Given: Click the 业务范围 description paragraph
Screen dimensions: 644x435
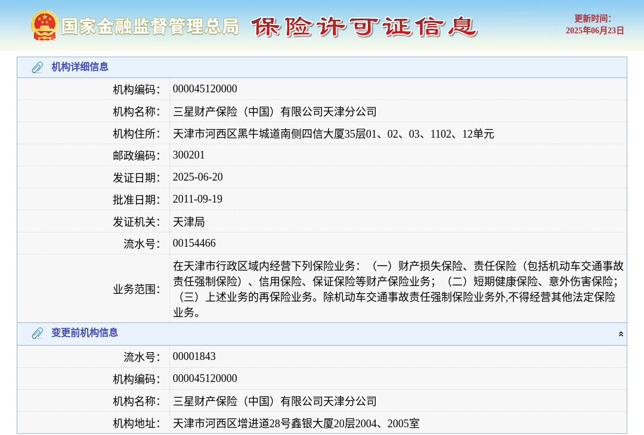Looking at the screenshot, I should pos(398,289).
